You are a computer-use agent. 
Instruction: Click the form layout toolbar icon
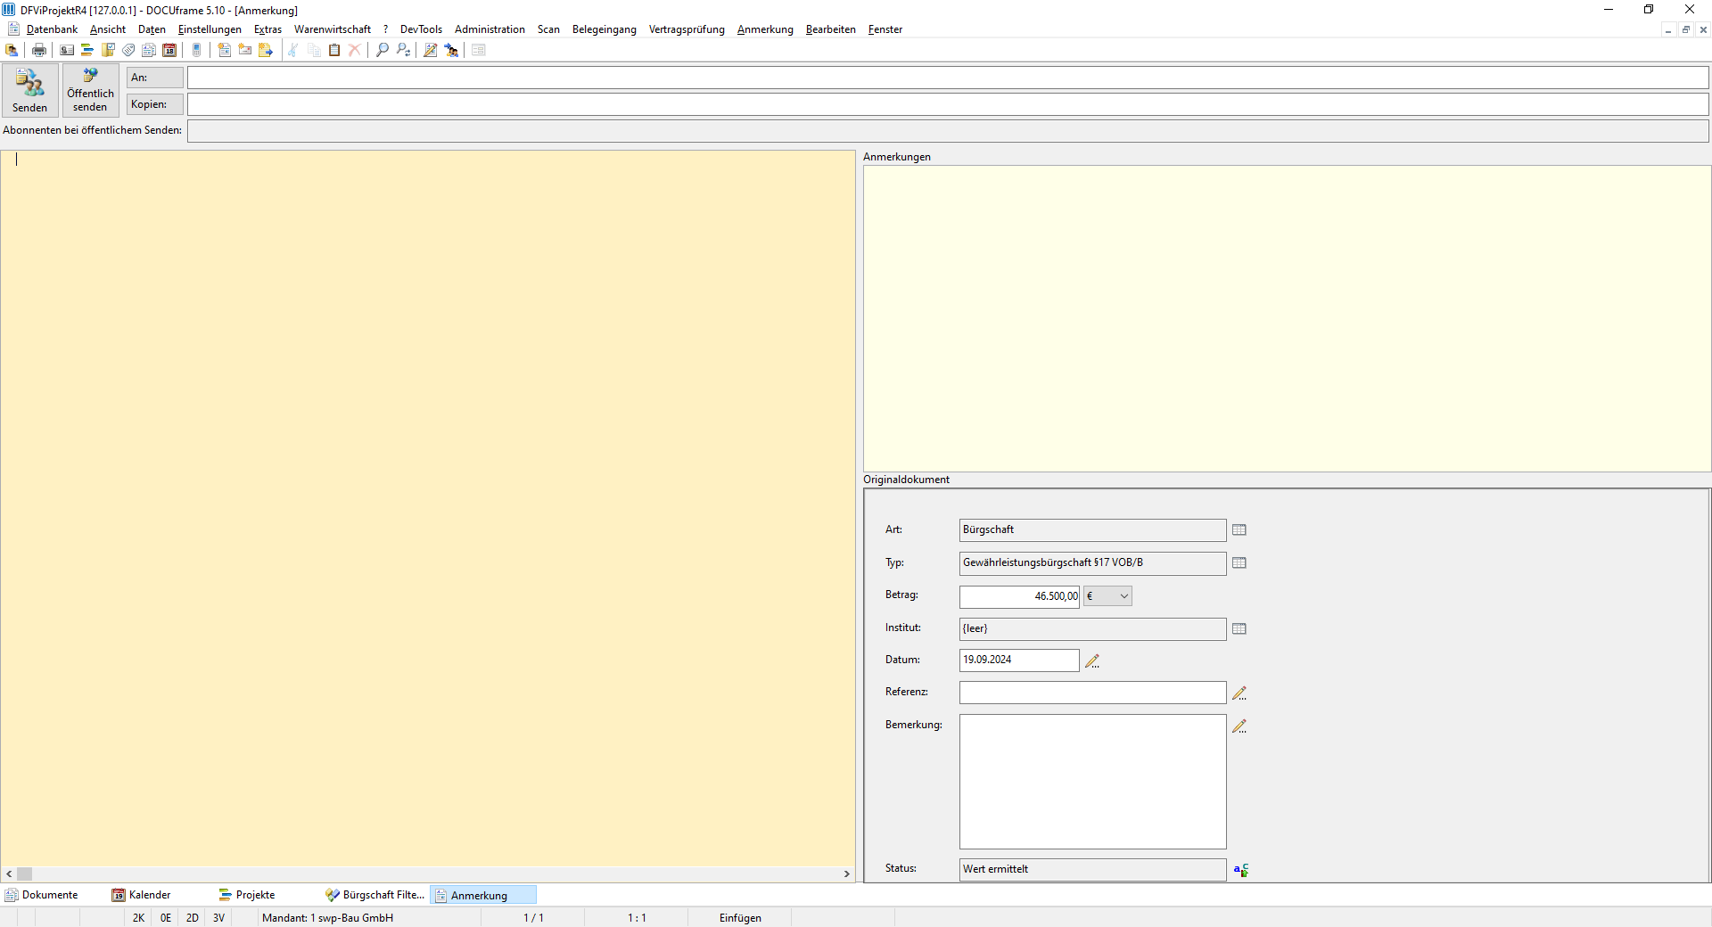pos(479,50)
